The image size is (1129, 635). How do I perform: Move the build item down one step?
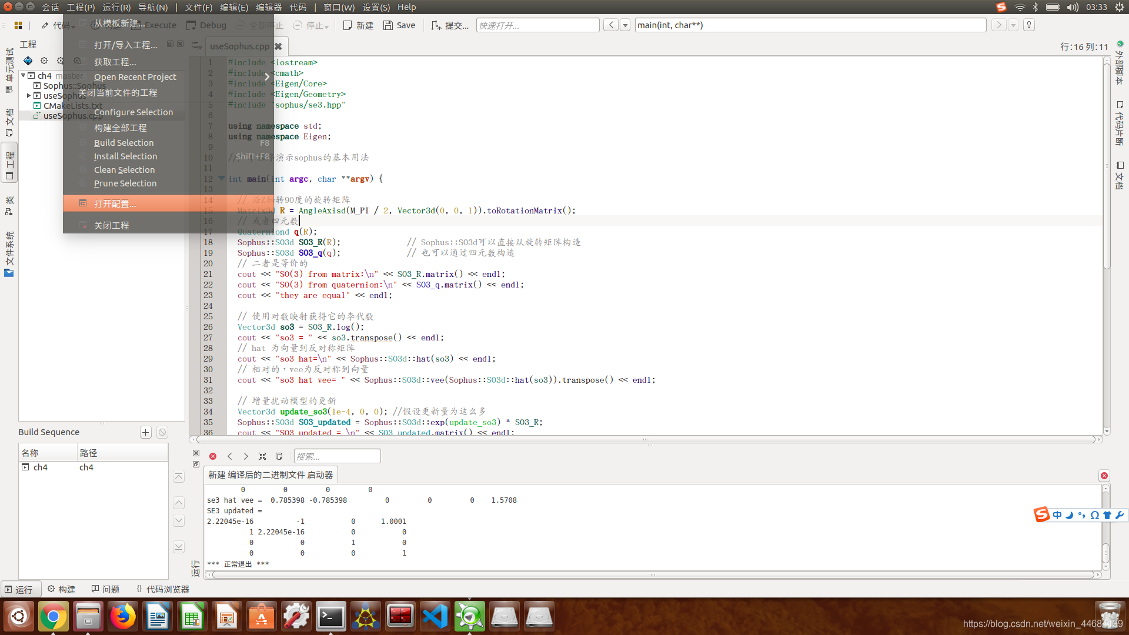point(179,520)
